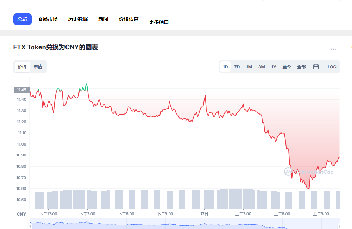
Task: Toggle LOG scale on the chart
Action: (x=332, y=67)
